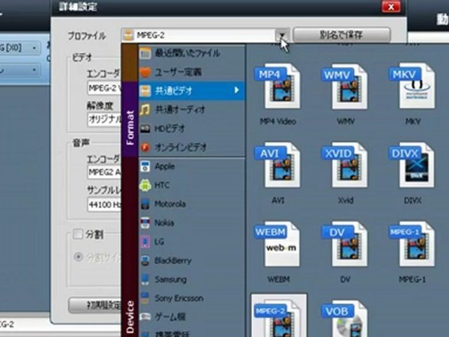Choose the XVID format icon
Image resolution: width=449 pixels, height=337 pixels.
345,165
